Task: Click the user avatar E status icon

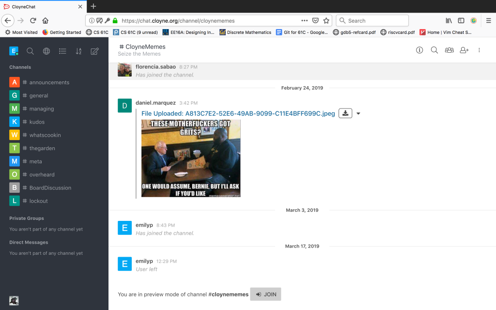Action: click(x=14, y=51)
